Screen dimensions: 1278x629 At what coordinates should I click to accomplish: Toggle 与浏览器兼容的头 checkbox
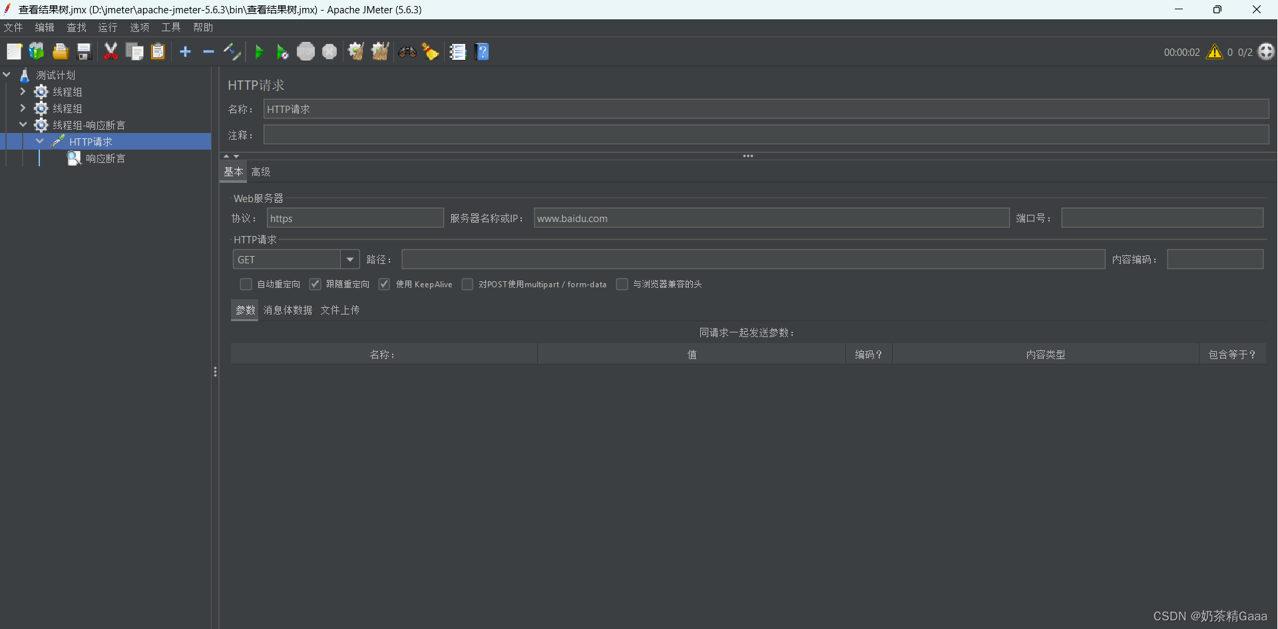tap(622, 285)
